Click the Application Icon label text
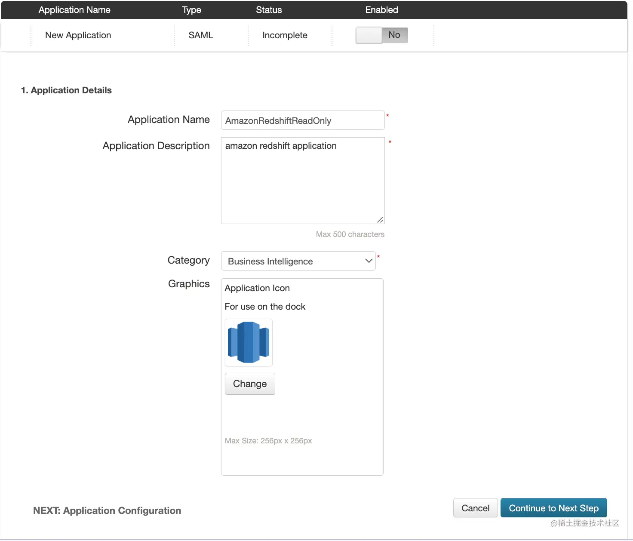 tap(257, 288)
